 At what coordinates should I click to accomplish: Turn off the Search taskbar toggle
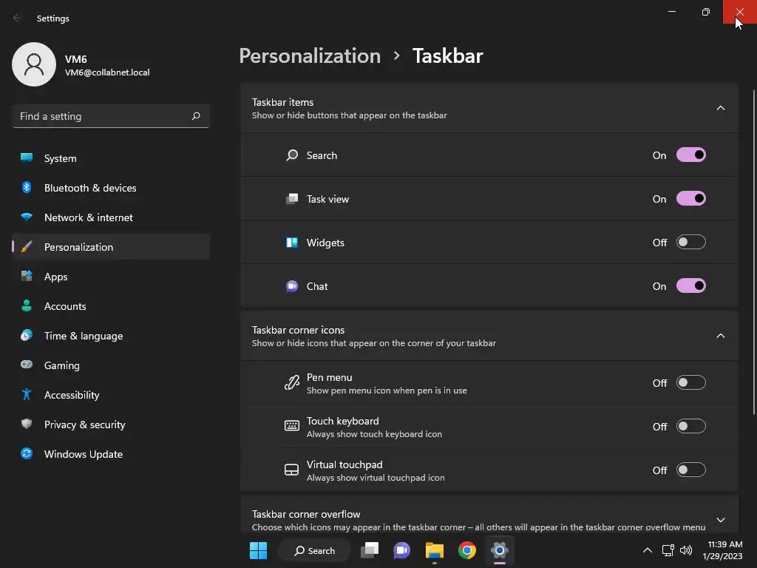pos(690,155)
